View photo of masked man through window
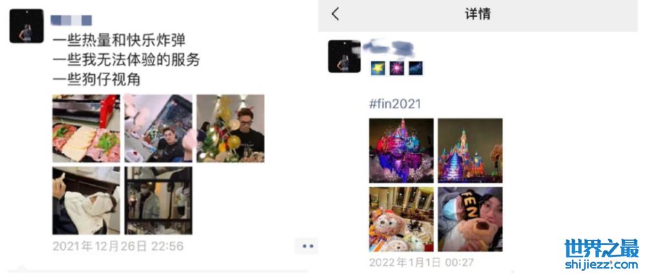Viewport: 645px width, 274px height. coord(159,201)
